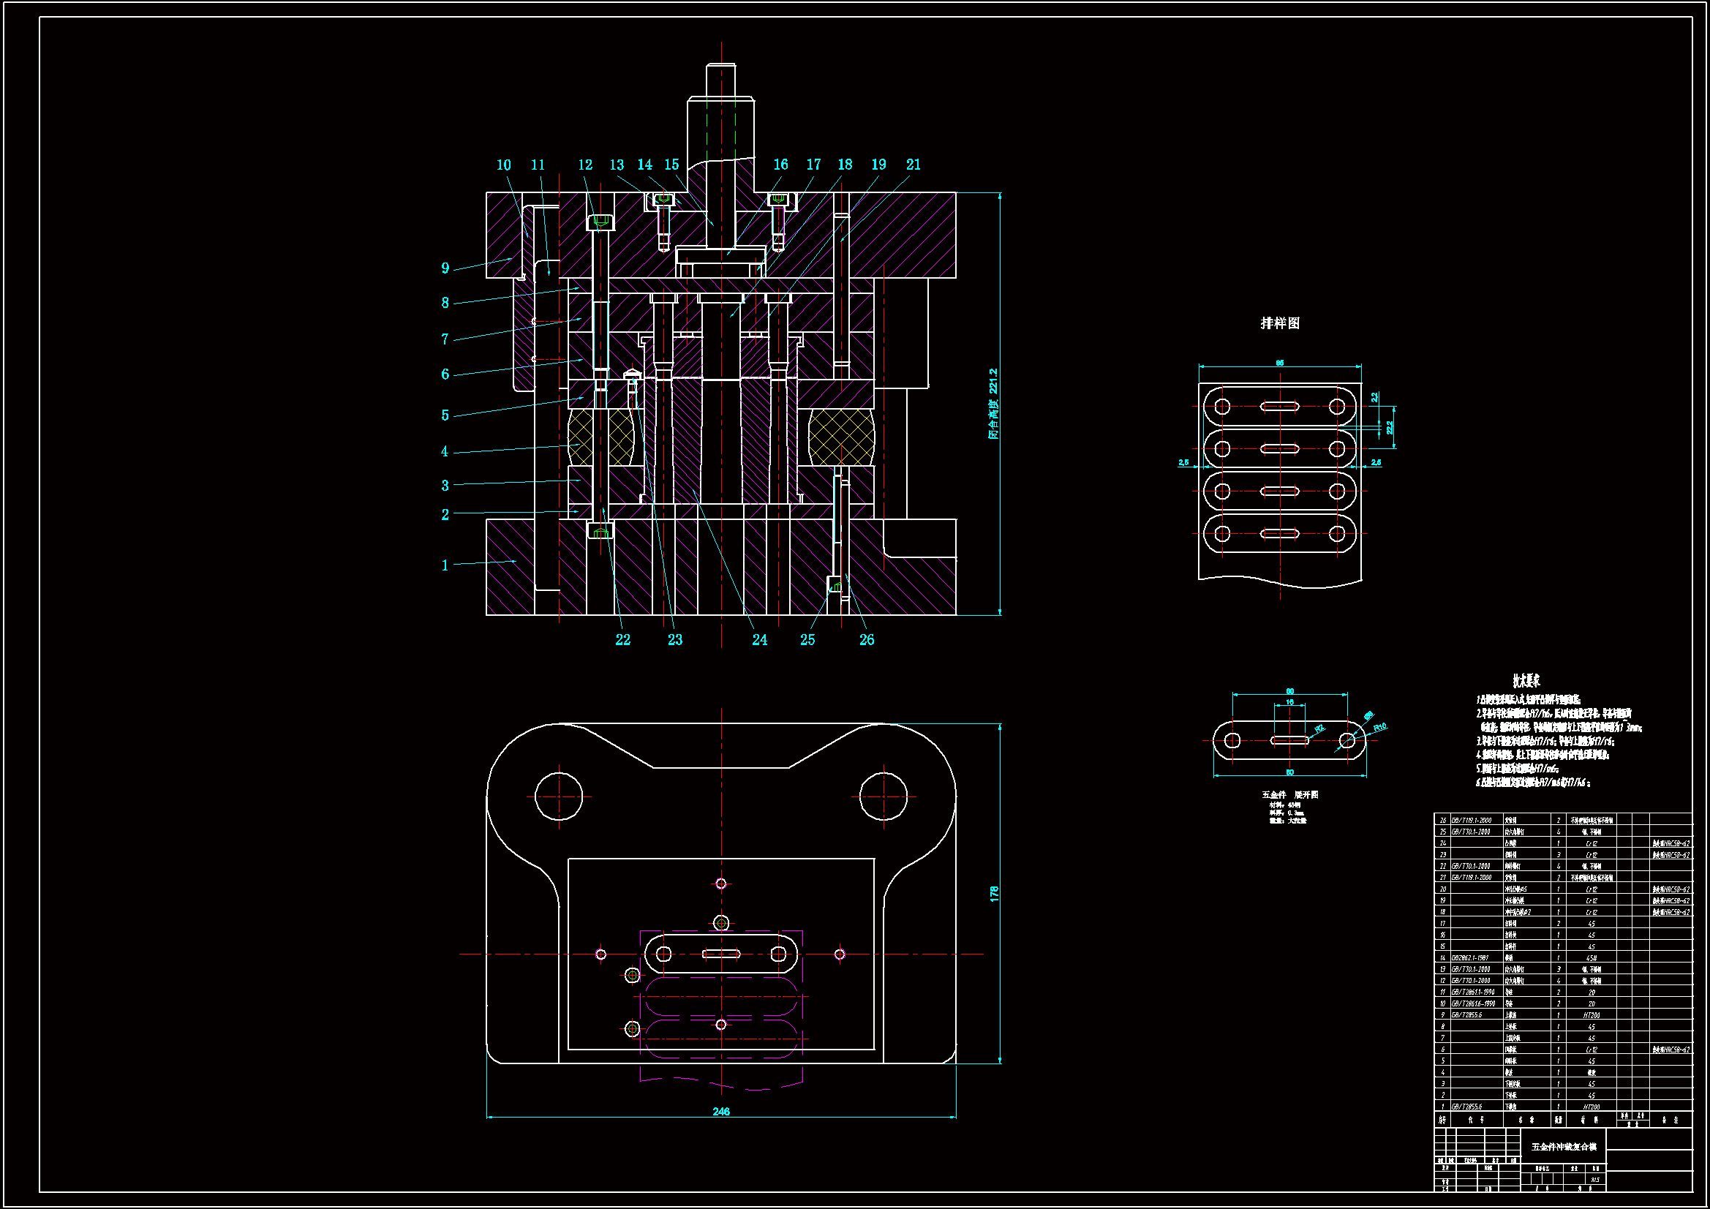Click the part number 21 label
The image size is (1710, 1209).
click(913, 165)
